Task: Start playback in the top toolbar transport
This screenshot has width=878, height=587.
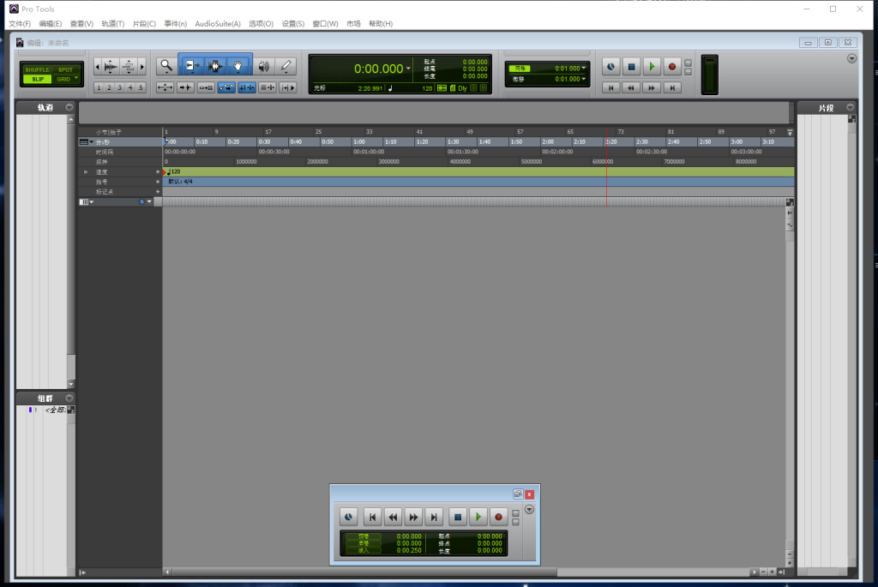Action: [x=652, y=67]
